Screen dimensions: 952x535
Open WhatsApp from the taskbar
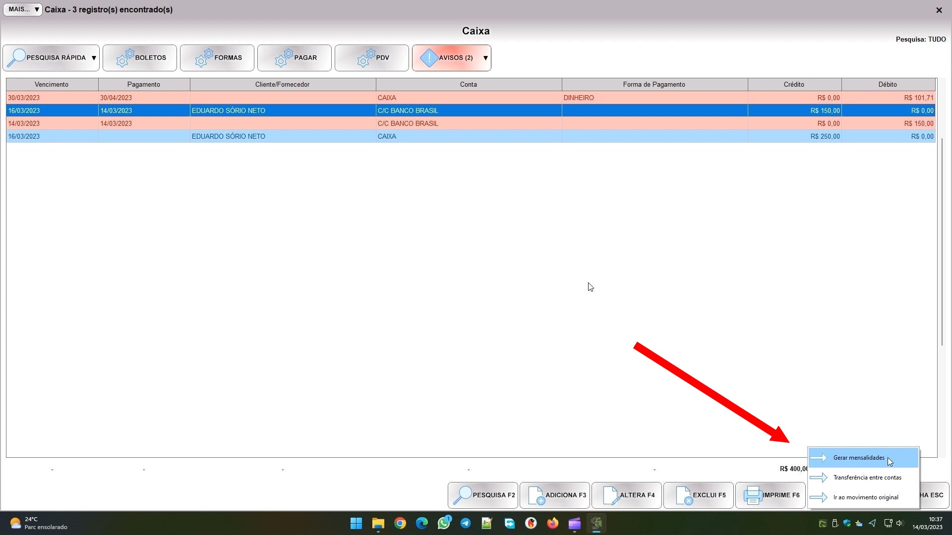pyautogui.click(x=444, y=523)
